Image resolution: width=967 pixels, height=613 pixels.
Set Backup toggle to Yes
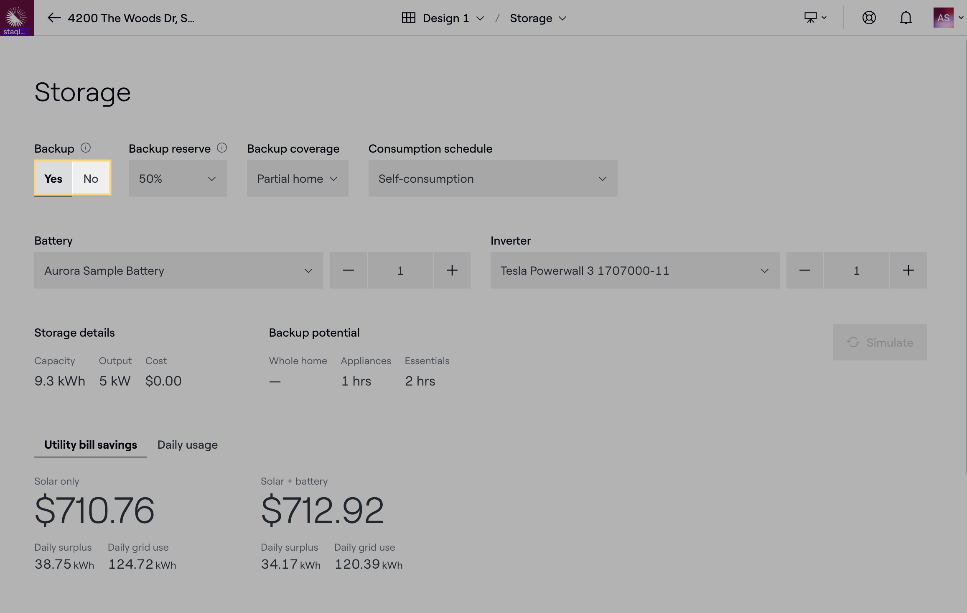(x=53, y=179)
